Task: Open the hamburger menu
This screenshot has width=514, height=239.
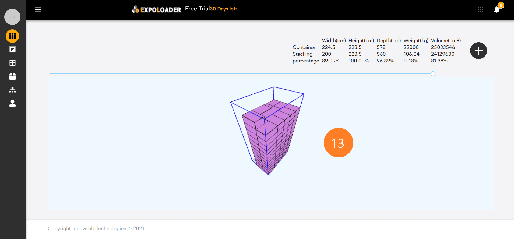Action: 38,9
